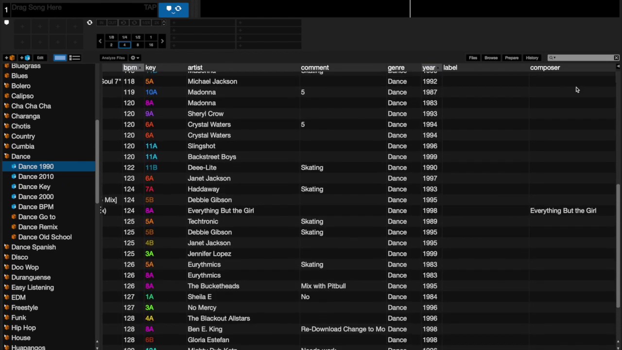Set loop OUT point

(x=112, y=23)
